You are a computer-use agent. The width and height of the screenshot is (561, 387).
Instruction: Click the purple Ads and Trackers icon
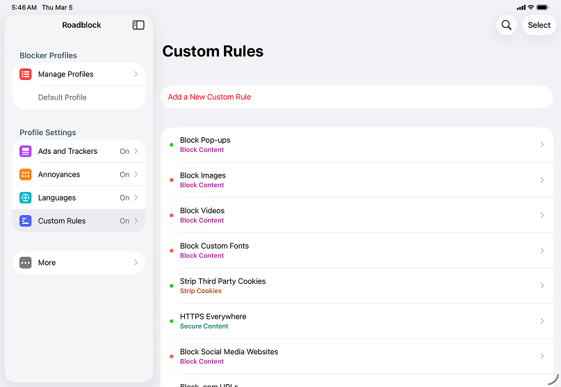[x=26, y=151]
